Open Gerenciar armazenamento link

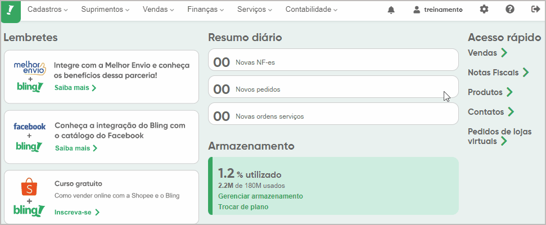(260, 196)
